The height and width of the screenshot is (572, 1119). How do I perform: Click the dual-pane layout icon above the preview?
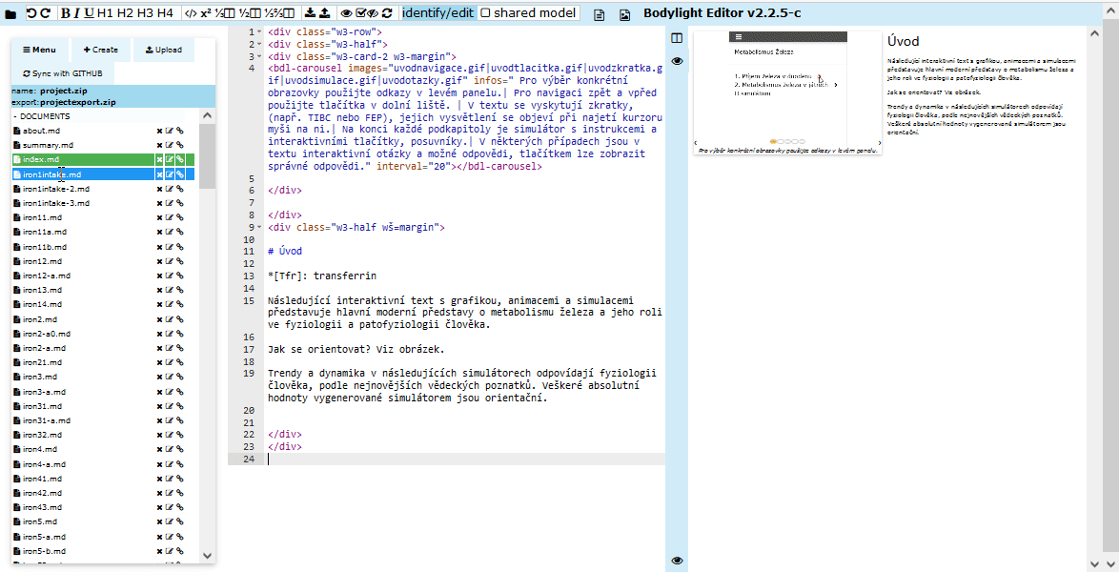(x=678, y=36)
